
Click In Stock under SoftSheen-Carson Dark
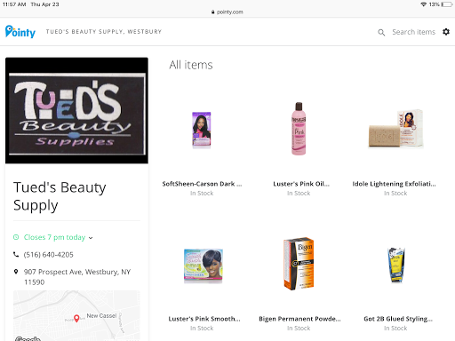pos(202,193)
